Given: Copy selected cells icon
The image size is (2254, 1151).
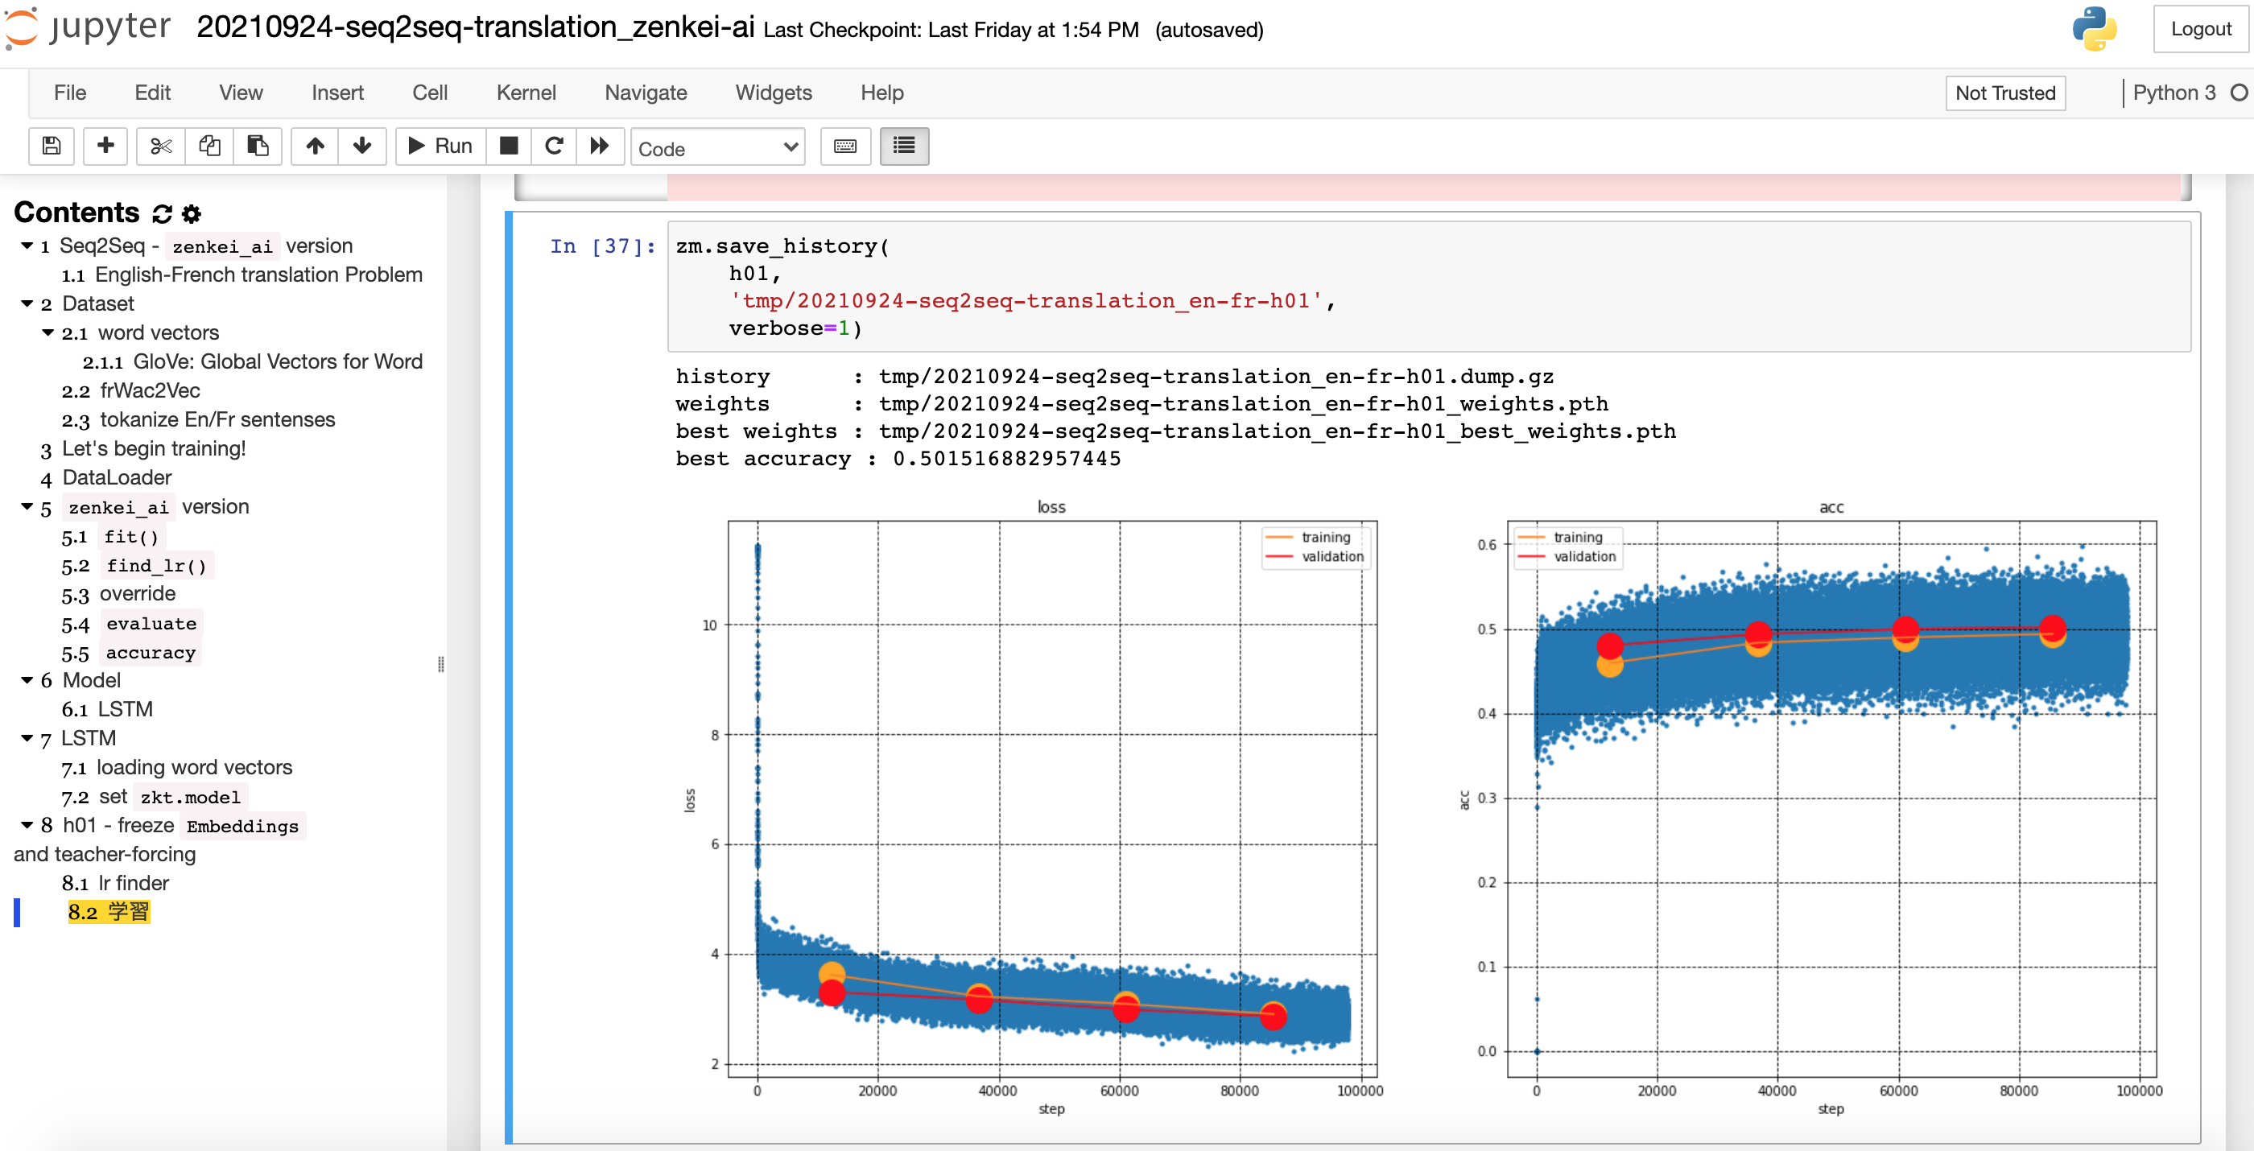Looking at the screenshot, I should [x=209, y=146].
